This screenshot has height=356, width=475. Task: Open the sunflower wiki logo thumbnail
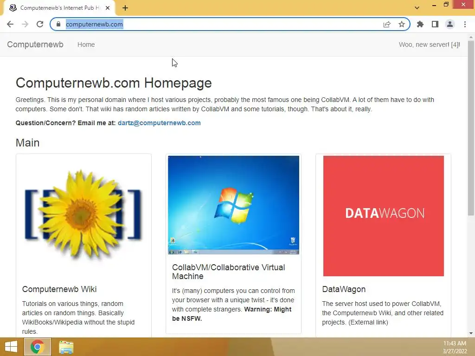click(x=83, y=214)
